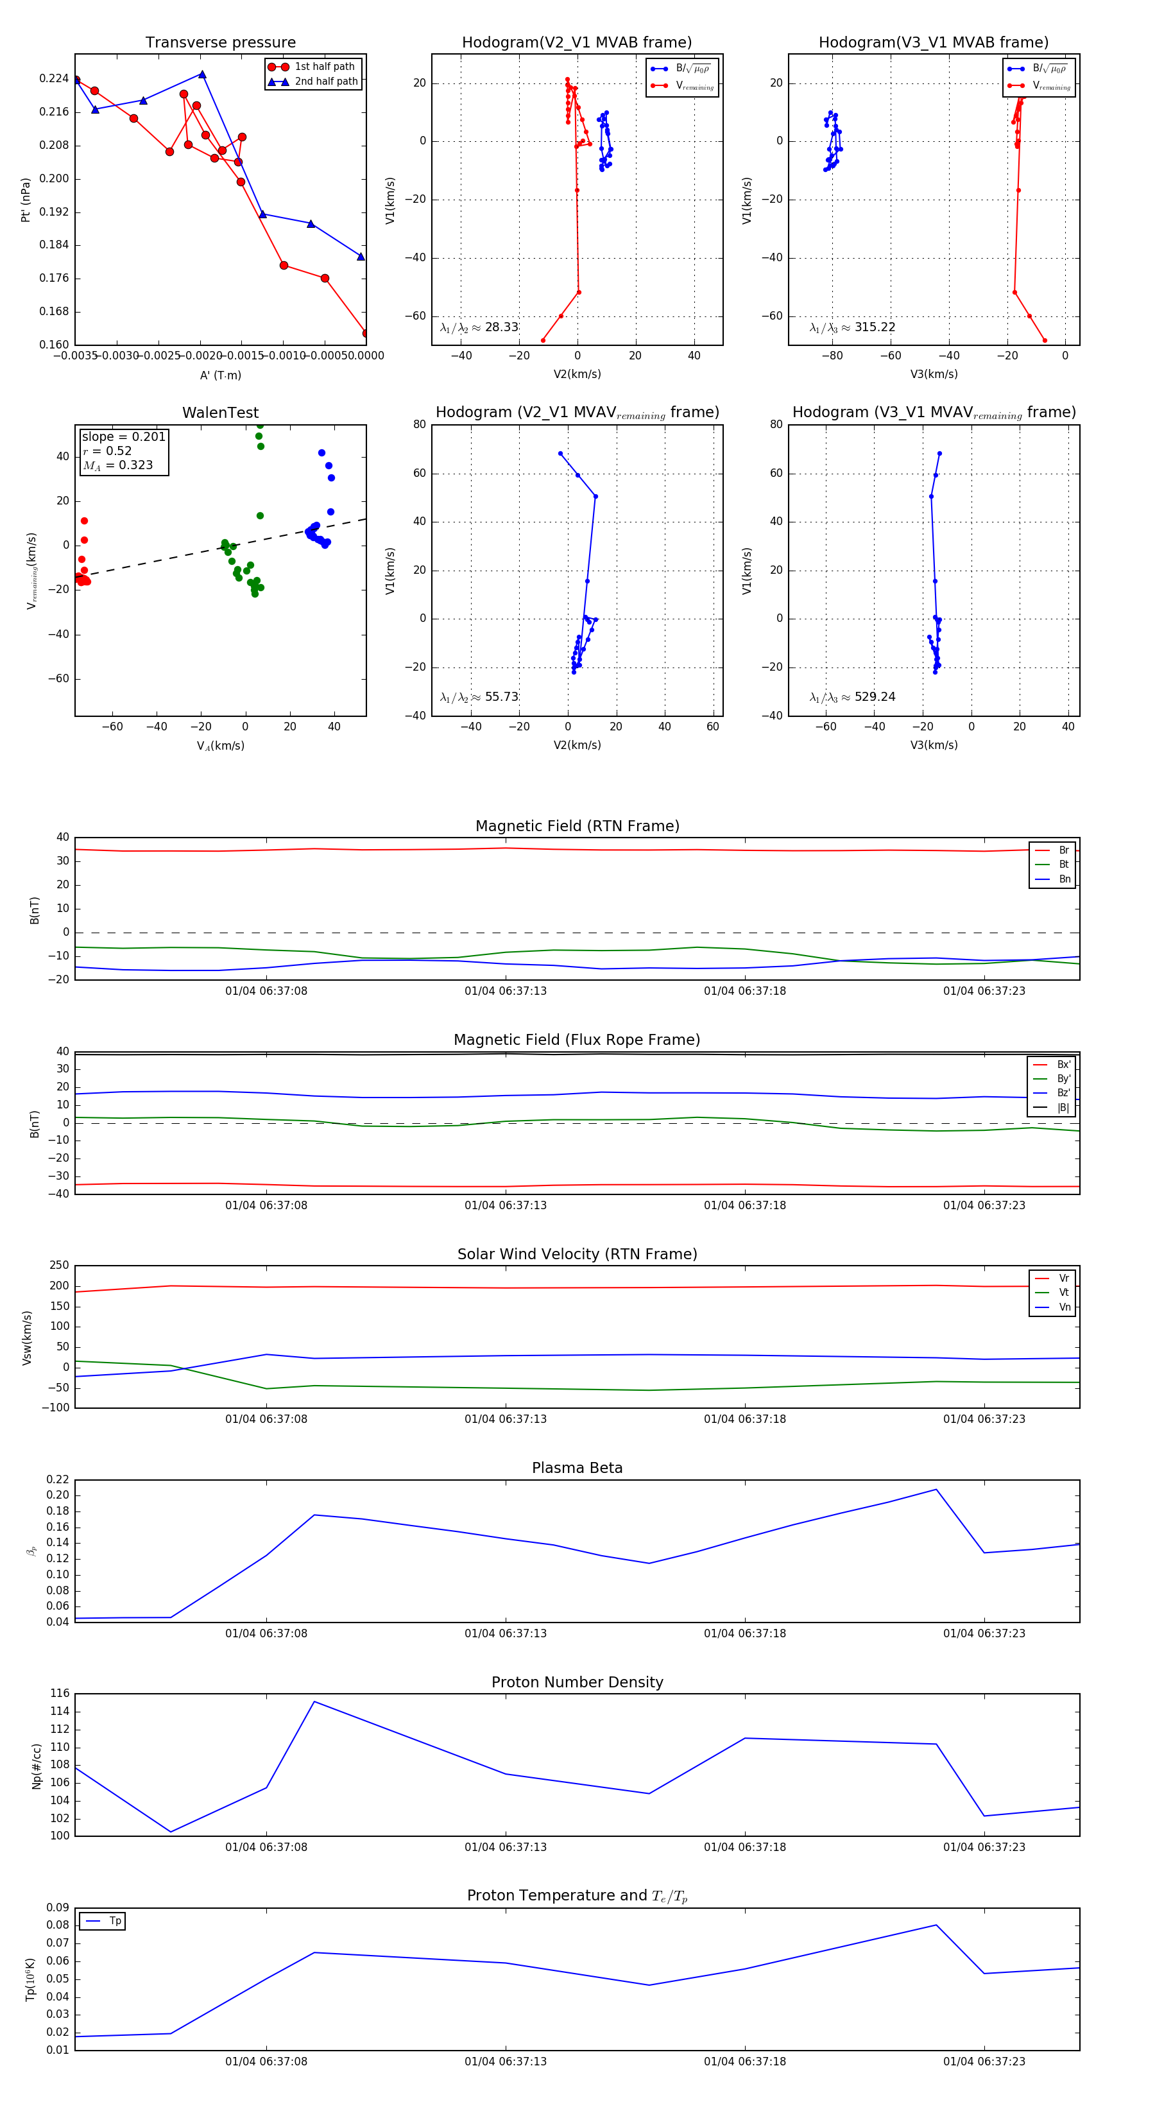
Task: Click the Transverse pressure plot title
Action: click(220, 43)
